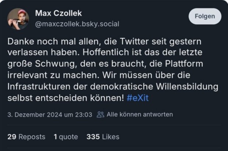Image resolution: width=228 pixels, height=151 pixels.
Task: View the 29 Reposts list
Action: pos(26,137)
